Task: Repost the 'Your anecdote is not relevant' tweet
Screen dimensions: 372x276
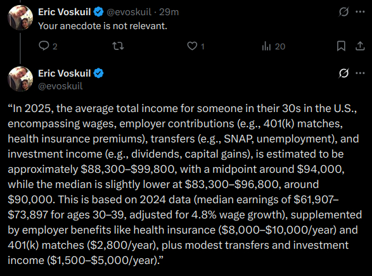Action: [118, 46]
